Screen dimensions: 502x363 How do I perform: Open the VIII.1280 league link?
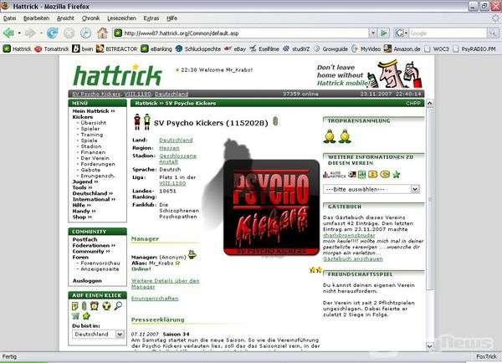(x=172, y=183)
